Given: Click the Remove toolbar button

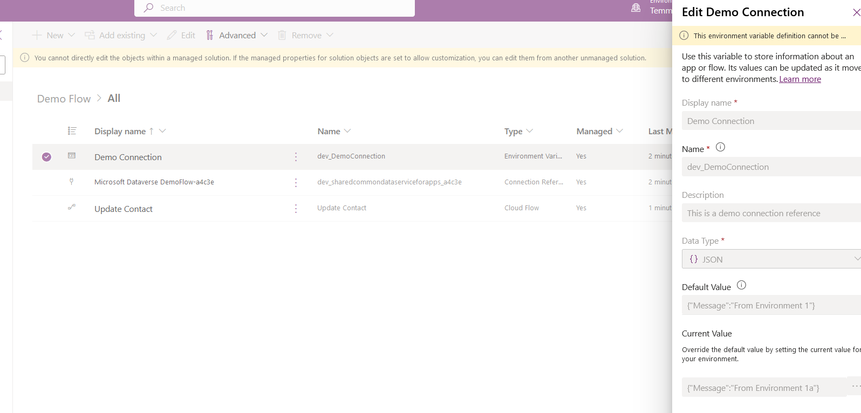Looking at the screenshot, I should click(x=306, y=35).
